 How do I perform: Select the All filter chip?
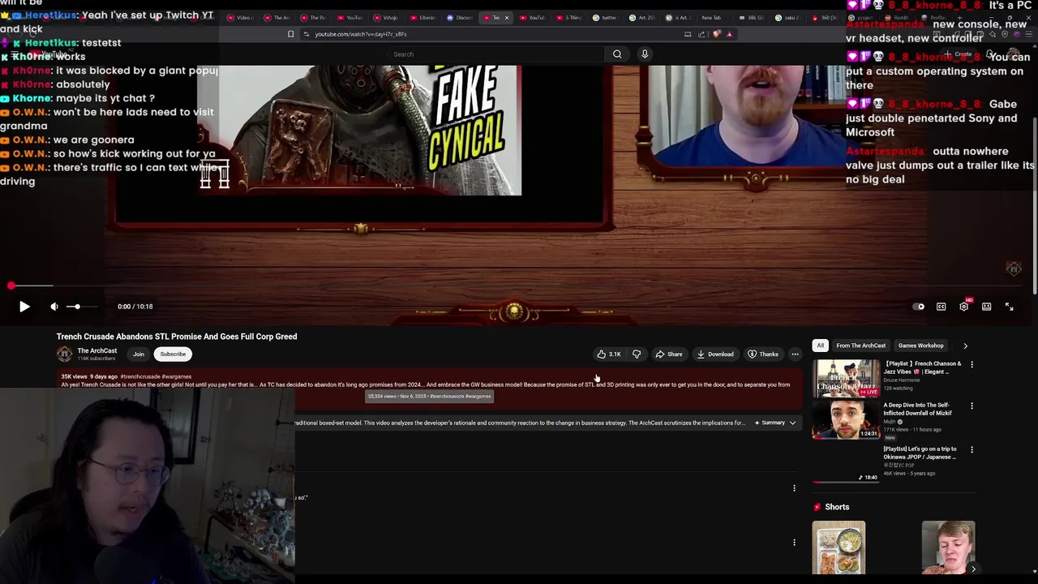820,346
